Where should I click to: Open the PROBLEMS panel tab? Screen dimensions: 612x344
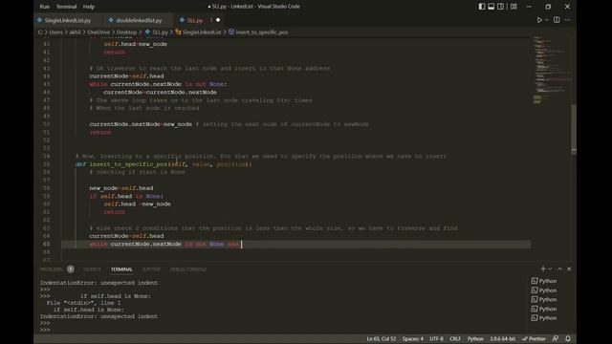[x=51, y=269]
